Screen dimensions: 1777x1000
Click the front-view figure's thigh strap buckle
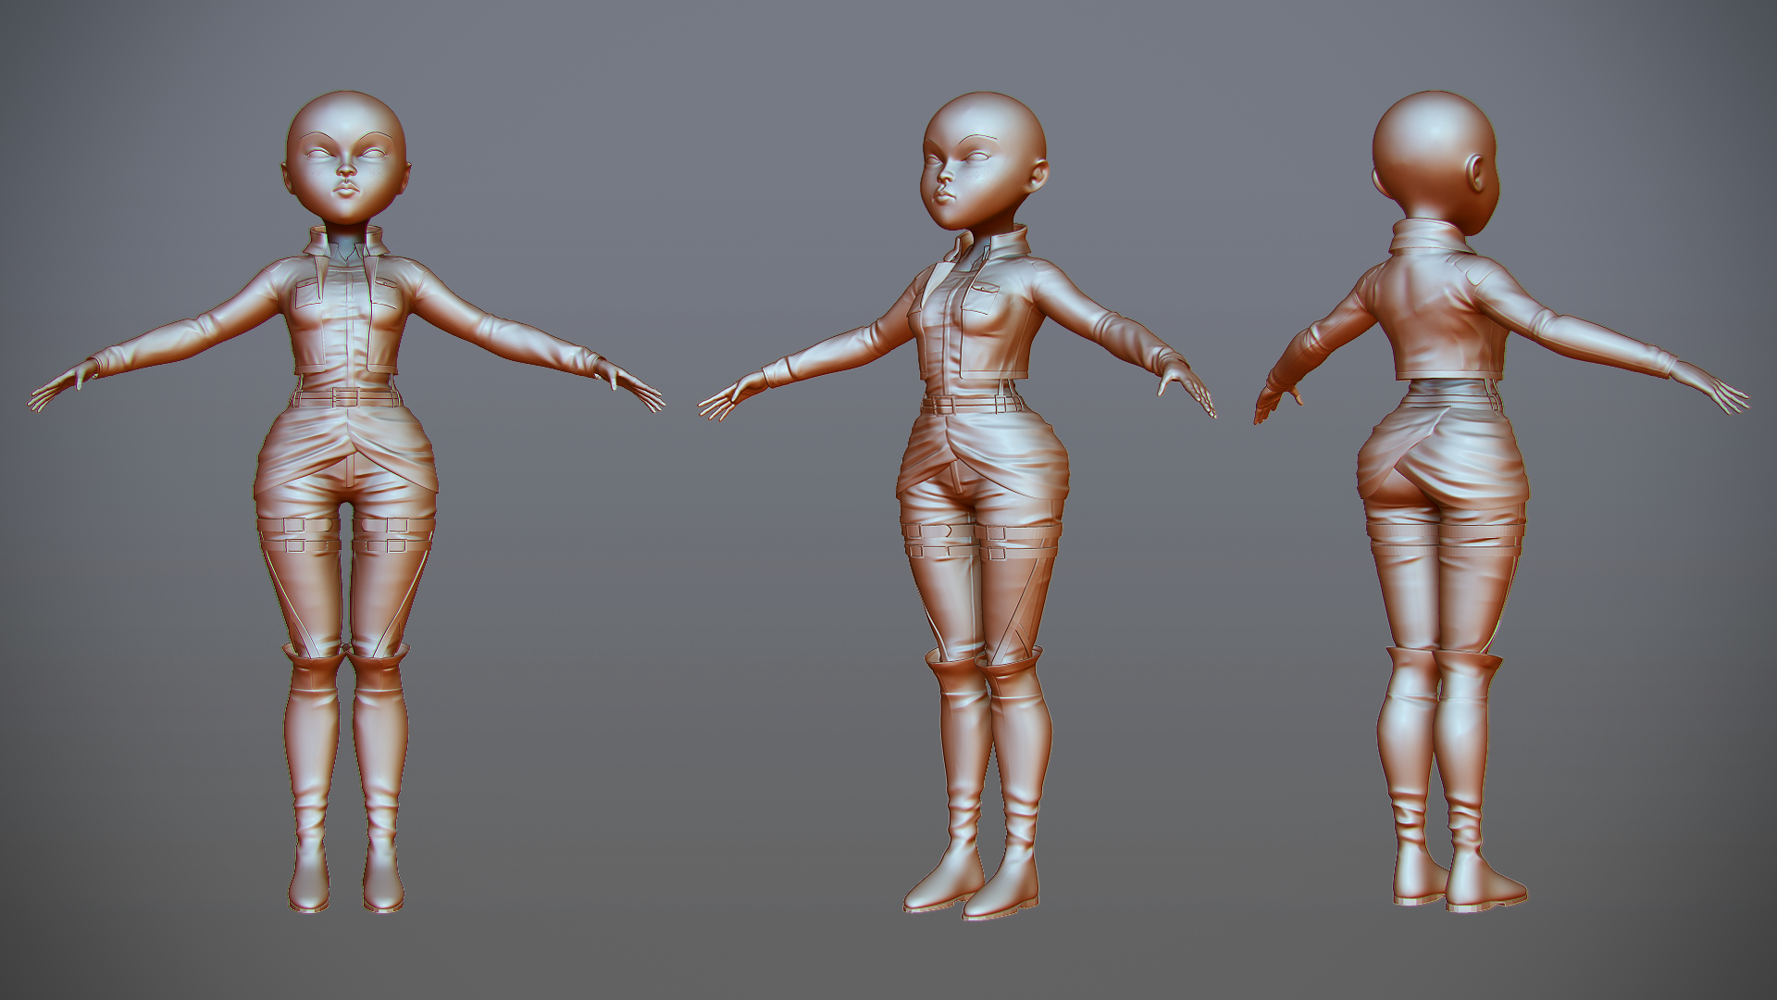click(x=294, y=526)
